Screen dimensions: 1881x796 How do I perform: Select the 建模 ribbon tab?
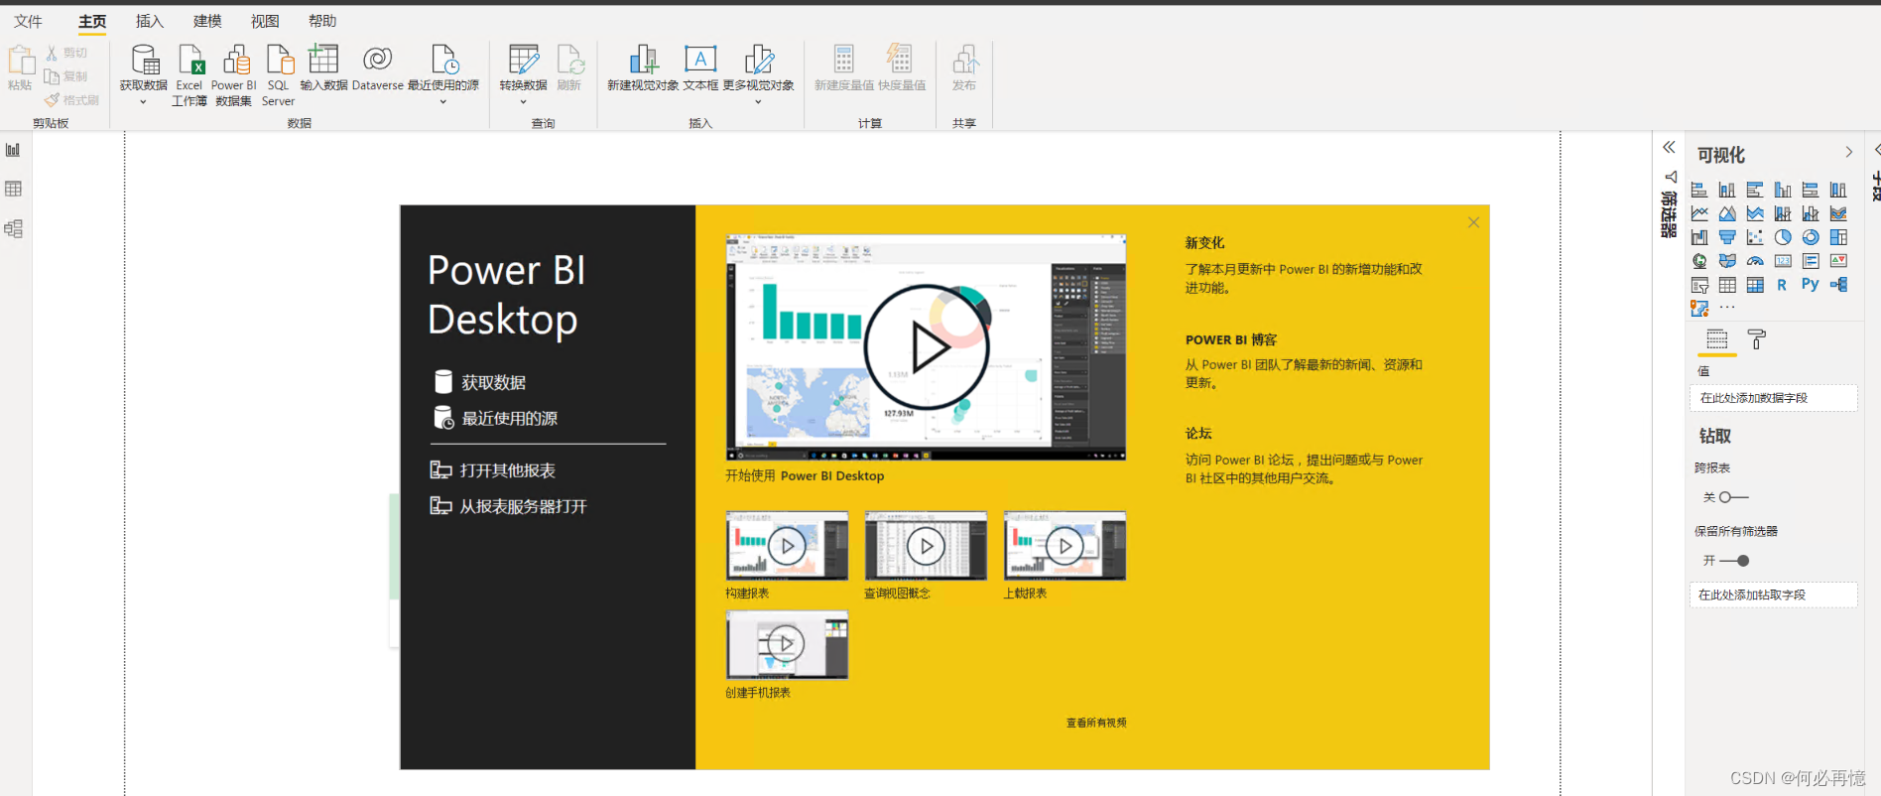tap(207, 21)
